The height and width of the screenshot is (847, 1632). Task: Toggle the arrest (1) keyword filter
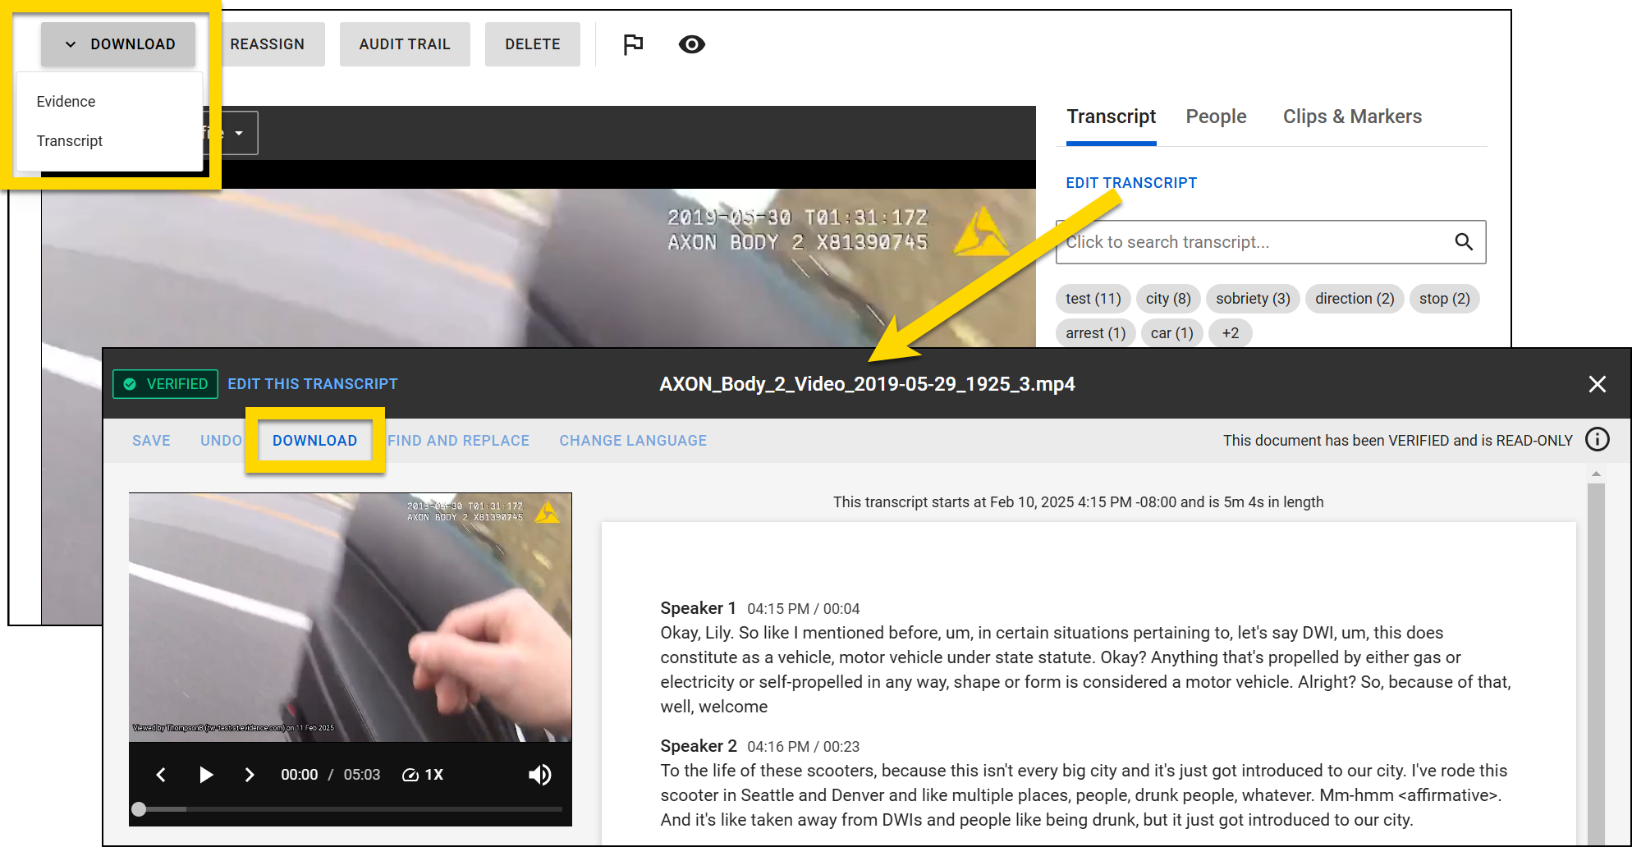pos(1095,332)
